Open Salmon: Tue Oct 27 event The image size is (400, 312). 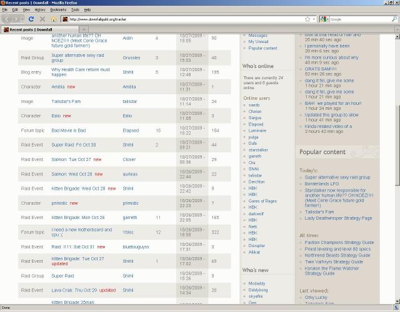click(71, 160)
